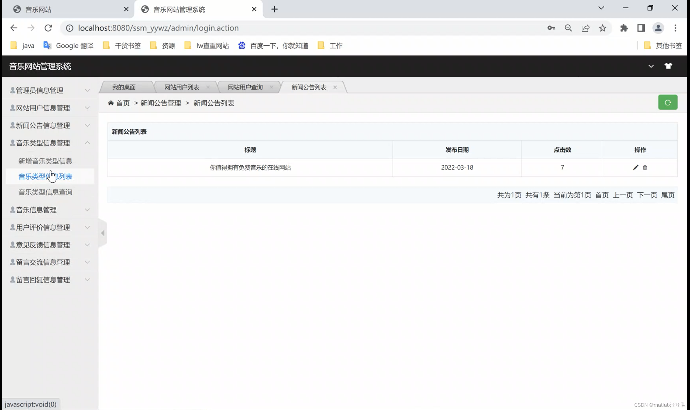Click 下一页 pagination link

coord(647,195)
